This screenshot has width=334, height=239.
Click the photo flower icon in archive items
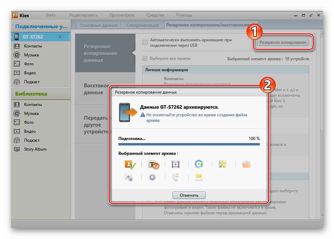coord(222,164)
